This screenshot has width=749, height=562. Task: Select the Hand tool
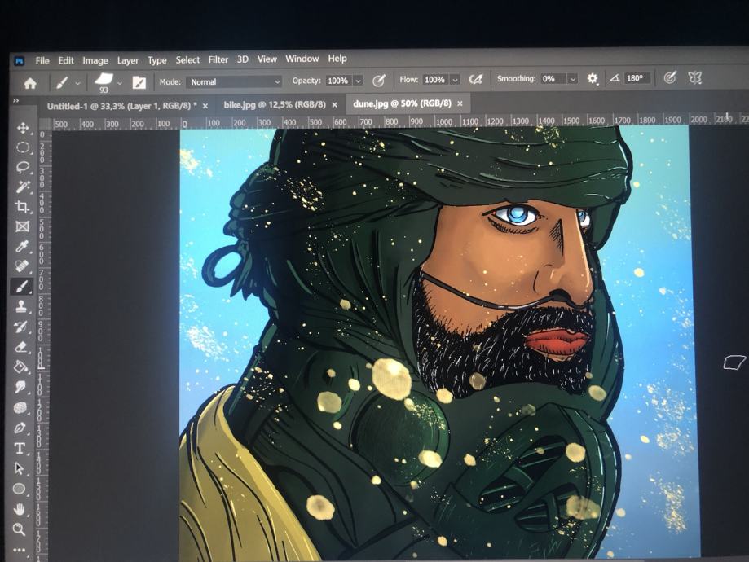tap(19, 509)
